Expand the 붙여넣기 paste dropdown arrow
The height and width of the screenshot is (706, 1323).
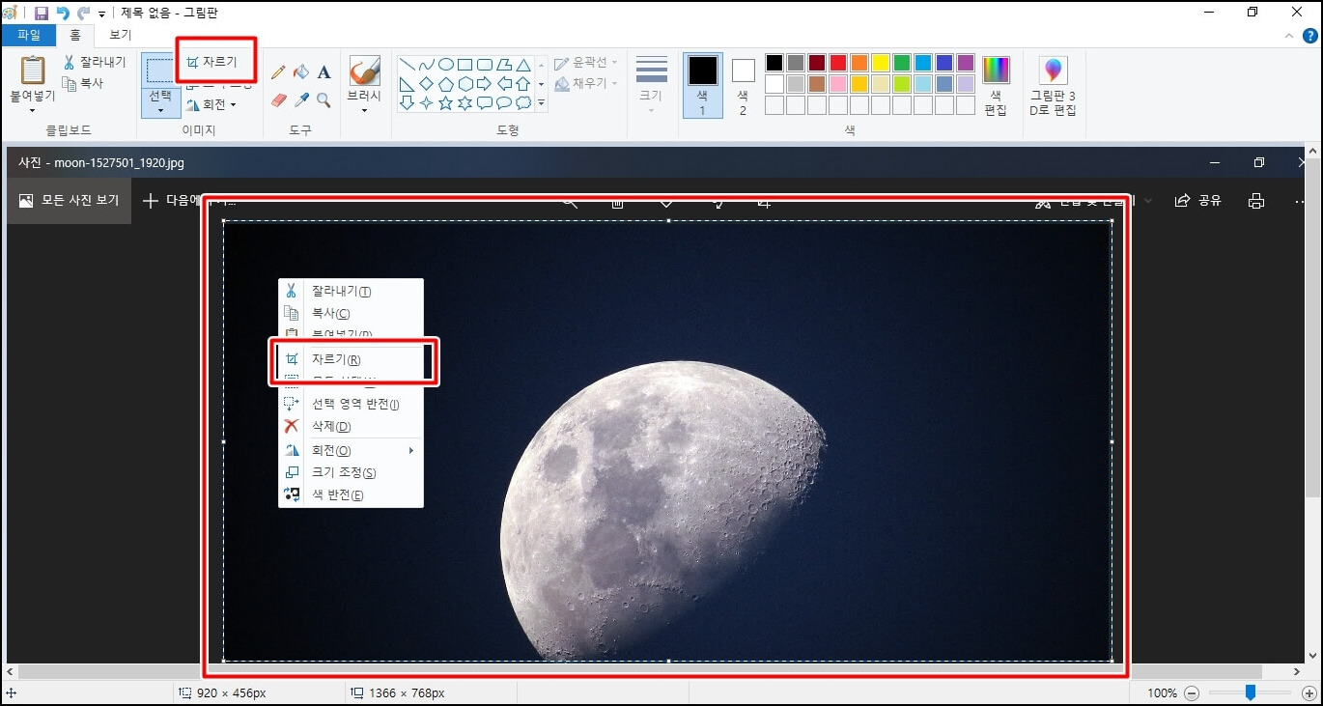click(33, 110)
